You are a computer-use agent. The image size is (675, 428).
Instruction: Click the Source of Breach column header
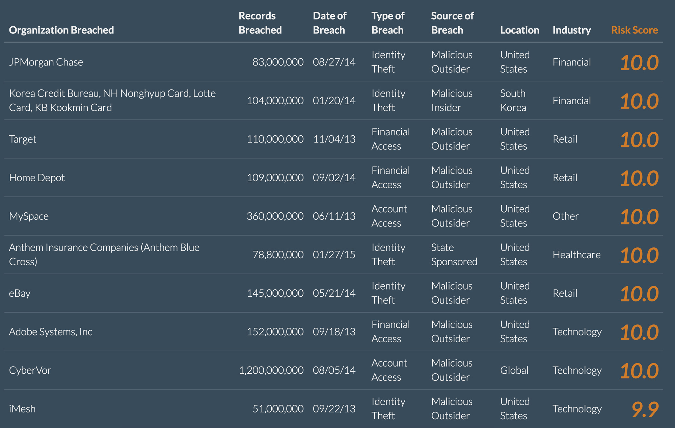click(453, 23)
